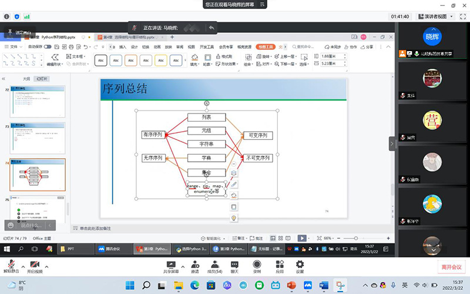Enter full screen with the expand icon
This screenshot has height=294, width=470.
[463, 16]
